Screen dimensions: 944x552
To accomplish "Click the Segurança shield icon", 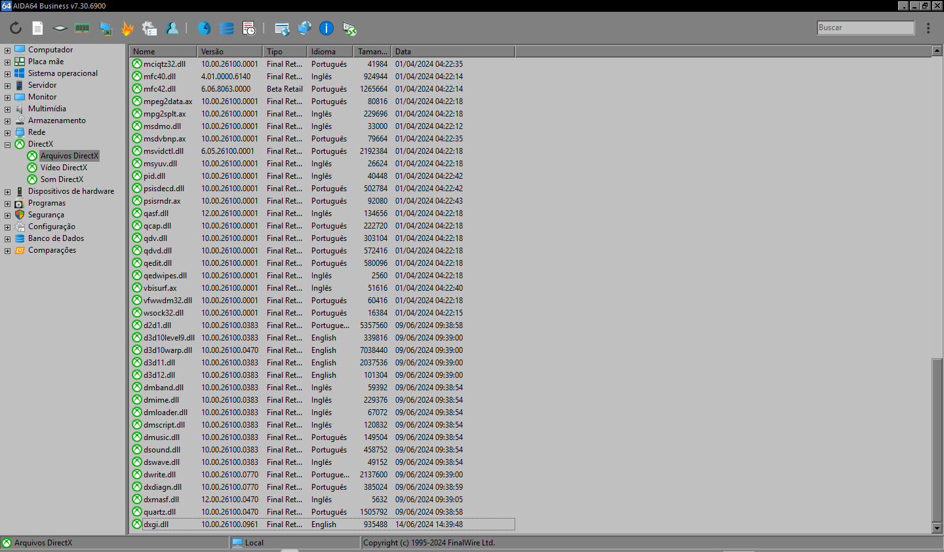I will (x=20, y=215).
